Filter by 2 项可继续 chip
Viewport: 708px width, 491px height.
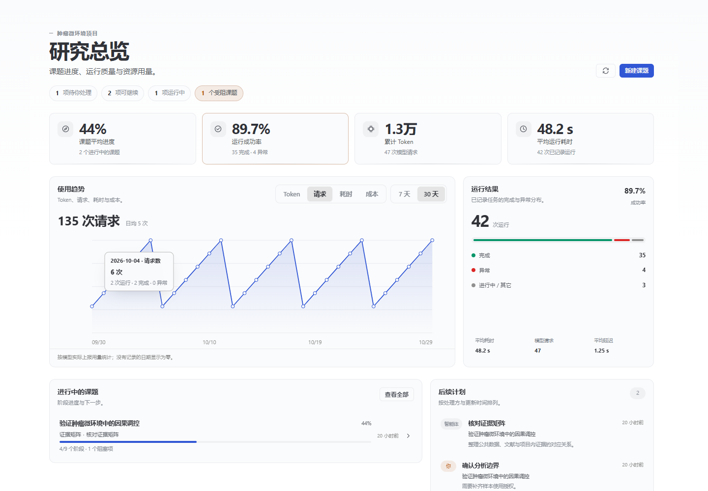(122, 93)
